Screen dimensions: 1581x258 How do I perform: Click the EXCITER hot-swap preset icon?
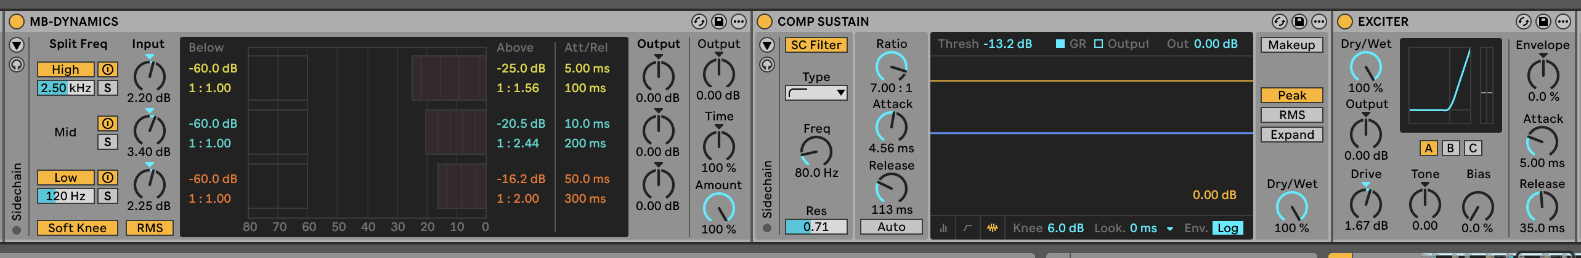click(x=1523, y=21)
